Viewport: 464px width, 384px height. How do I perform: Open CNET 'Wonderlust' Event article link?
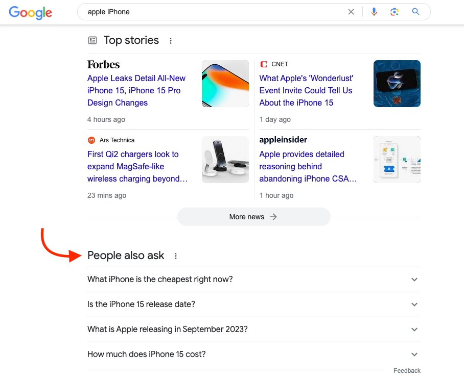tap(306, 90)
